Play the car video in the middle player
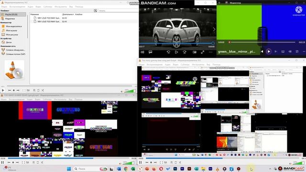 pos(176,52)
